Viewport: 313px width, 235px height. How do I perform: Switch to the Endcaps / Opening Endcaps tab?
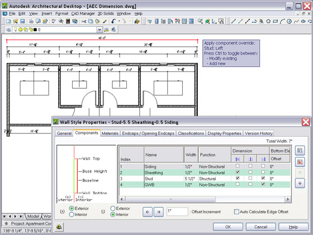[x=148, y=133]
